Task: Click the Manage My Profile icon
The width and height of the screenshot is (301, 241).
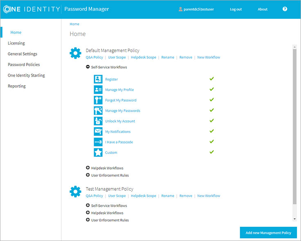Action: (98, 90)
